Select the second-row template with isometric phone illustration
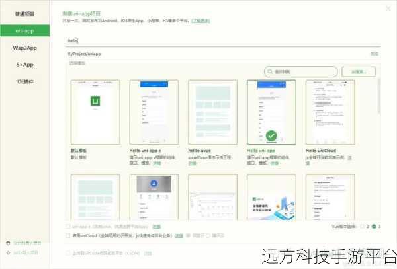 click(x=271, y=197)
